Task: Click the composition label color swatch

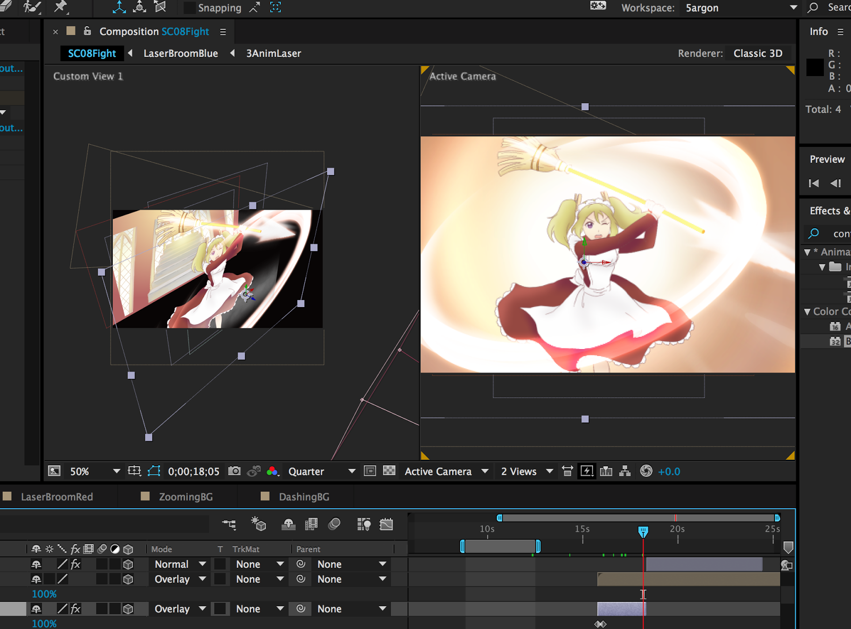Action: pyautogui.click(x=71, y=31)
